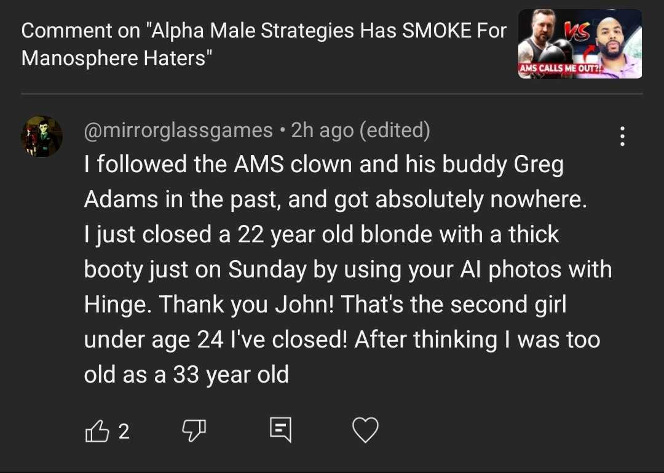Open the video thumbnail preview
Image resolution: width=664 pixels, height=473 pixels.
coord(580,44)
